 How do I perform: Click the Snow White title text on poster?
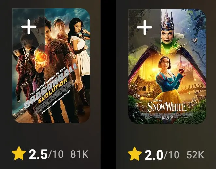click(x=167, y=107)
